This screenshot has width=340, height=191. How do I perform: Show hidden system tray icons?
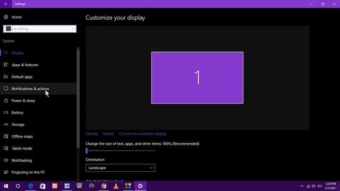point(302,186)
